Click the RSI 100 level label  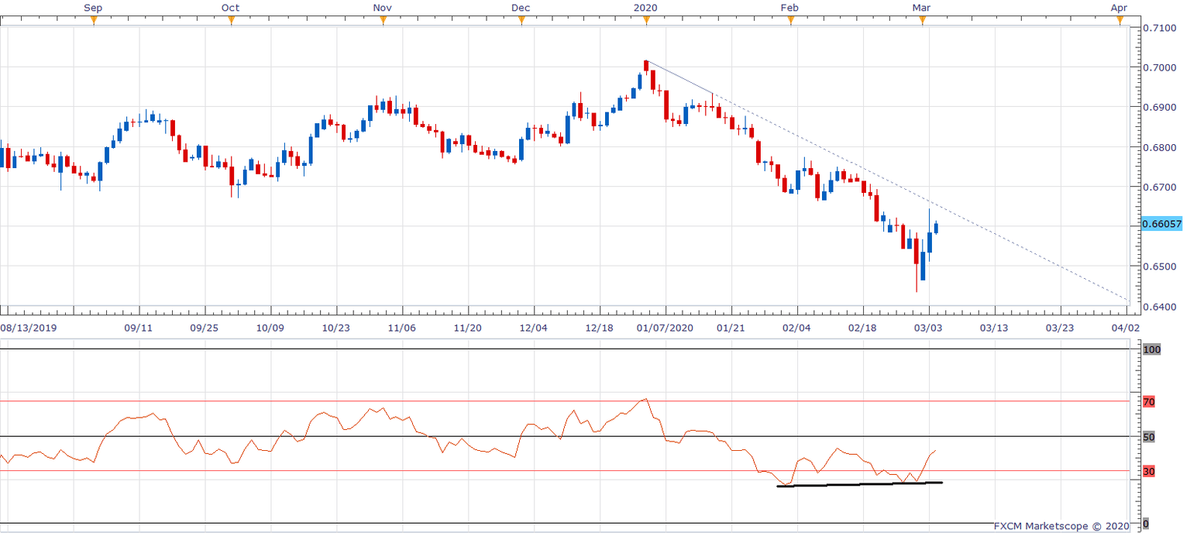(x=1151, y=349)
